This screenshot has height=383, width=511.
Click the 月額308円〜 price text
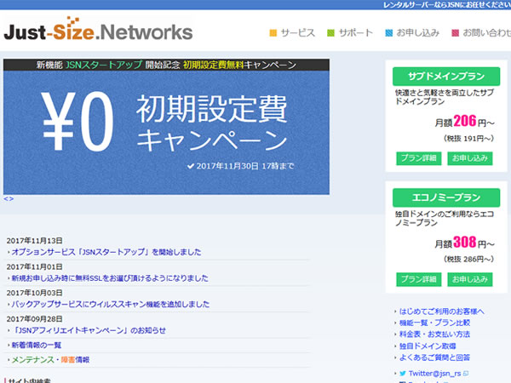[x=464, y=243]
